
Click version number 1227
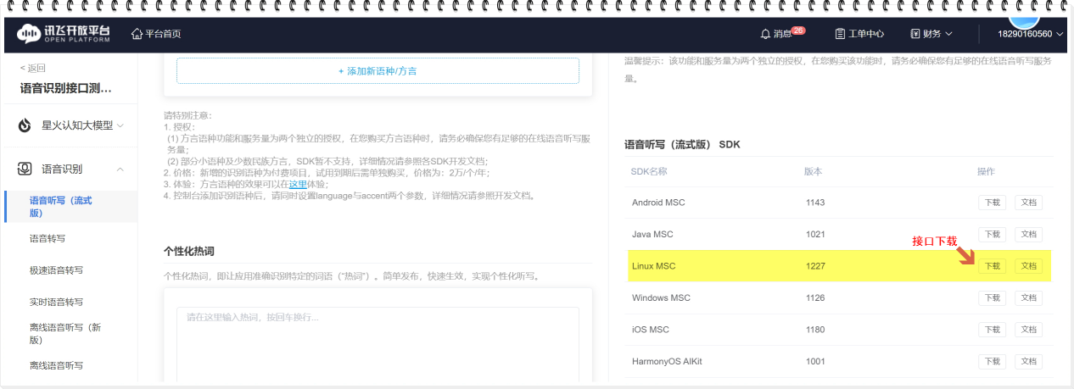(815, 266)
